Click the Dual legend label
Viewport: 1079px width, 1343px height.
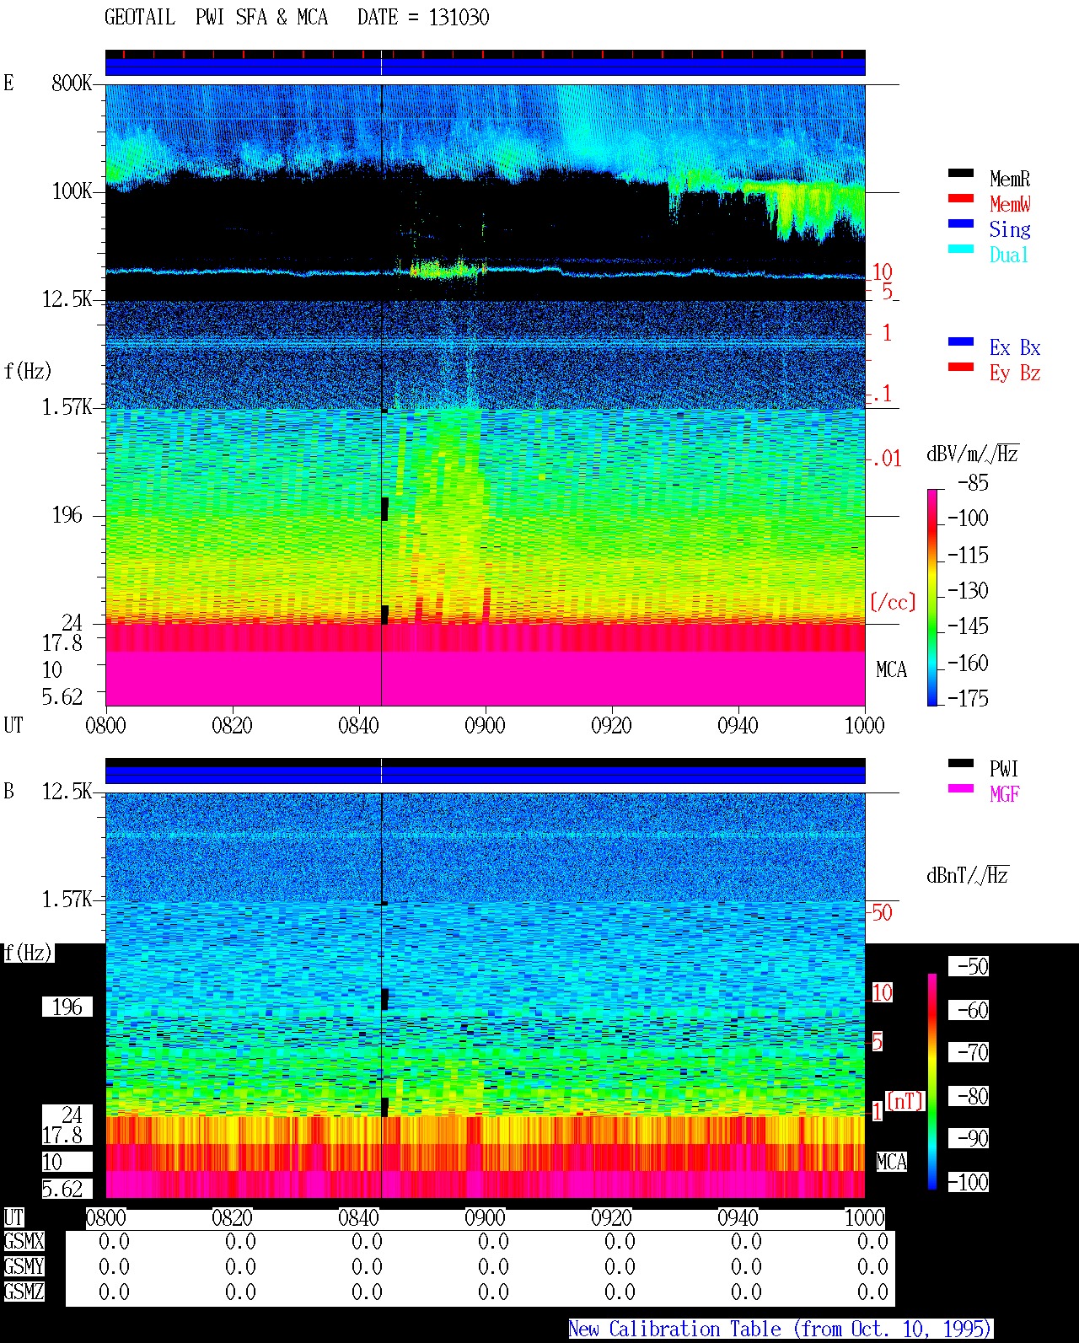pyautogui.click(x=1009, y=255)
